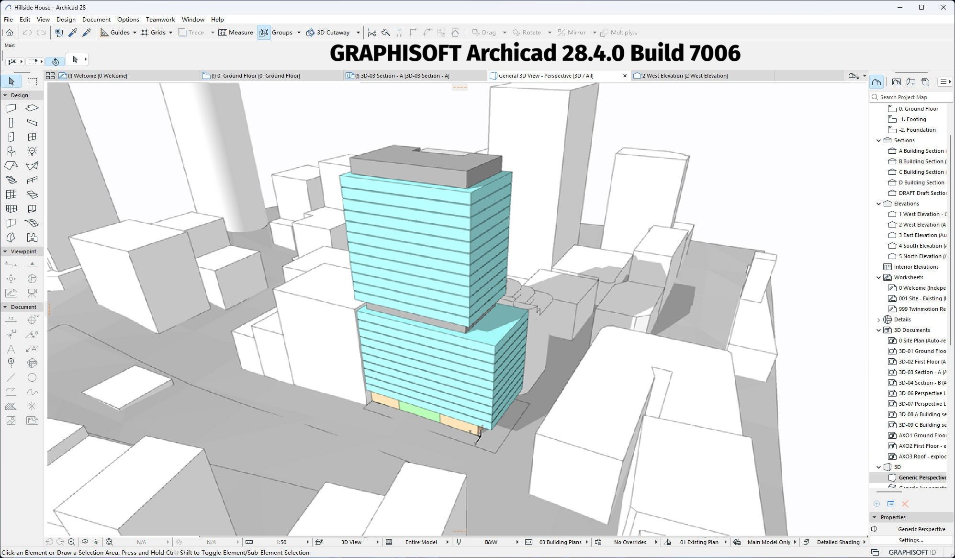Toggle Grids snap display
The image size is (955, 558).
[x=153, y=33]
